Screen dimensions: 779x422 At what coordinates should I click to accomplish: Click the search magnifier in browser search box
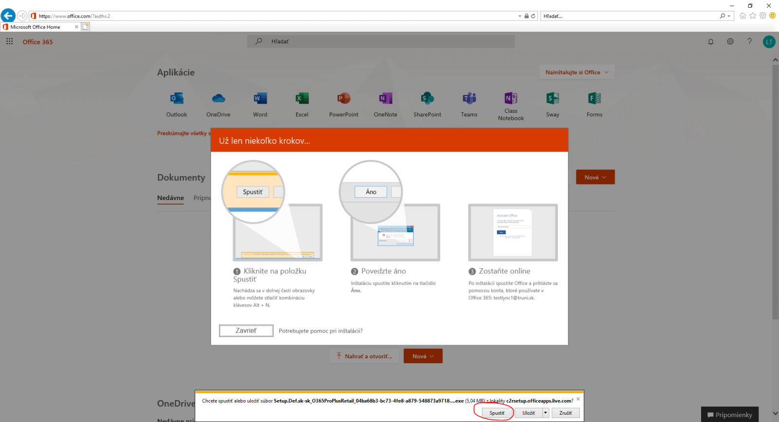point(723,16)
